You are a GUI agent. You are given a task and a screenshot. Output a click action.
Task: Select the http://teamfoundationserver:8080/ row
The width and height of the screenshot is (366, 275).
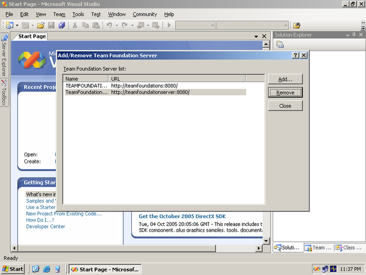[x=155, y=92]
